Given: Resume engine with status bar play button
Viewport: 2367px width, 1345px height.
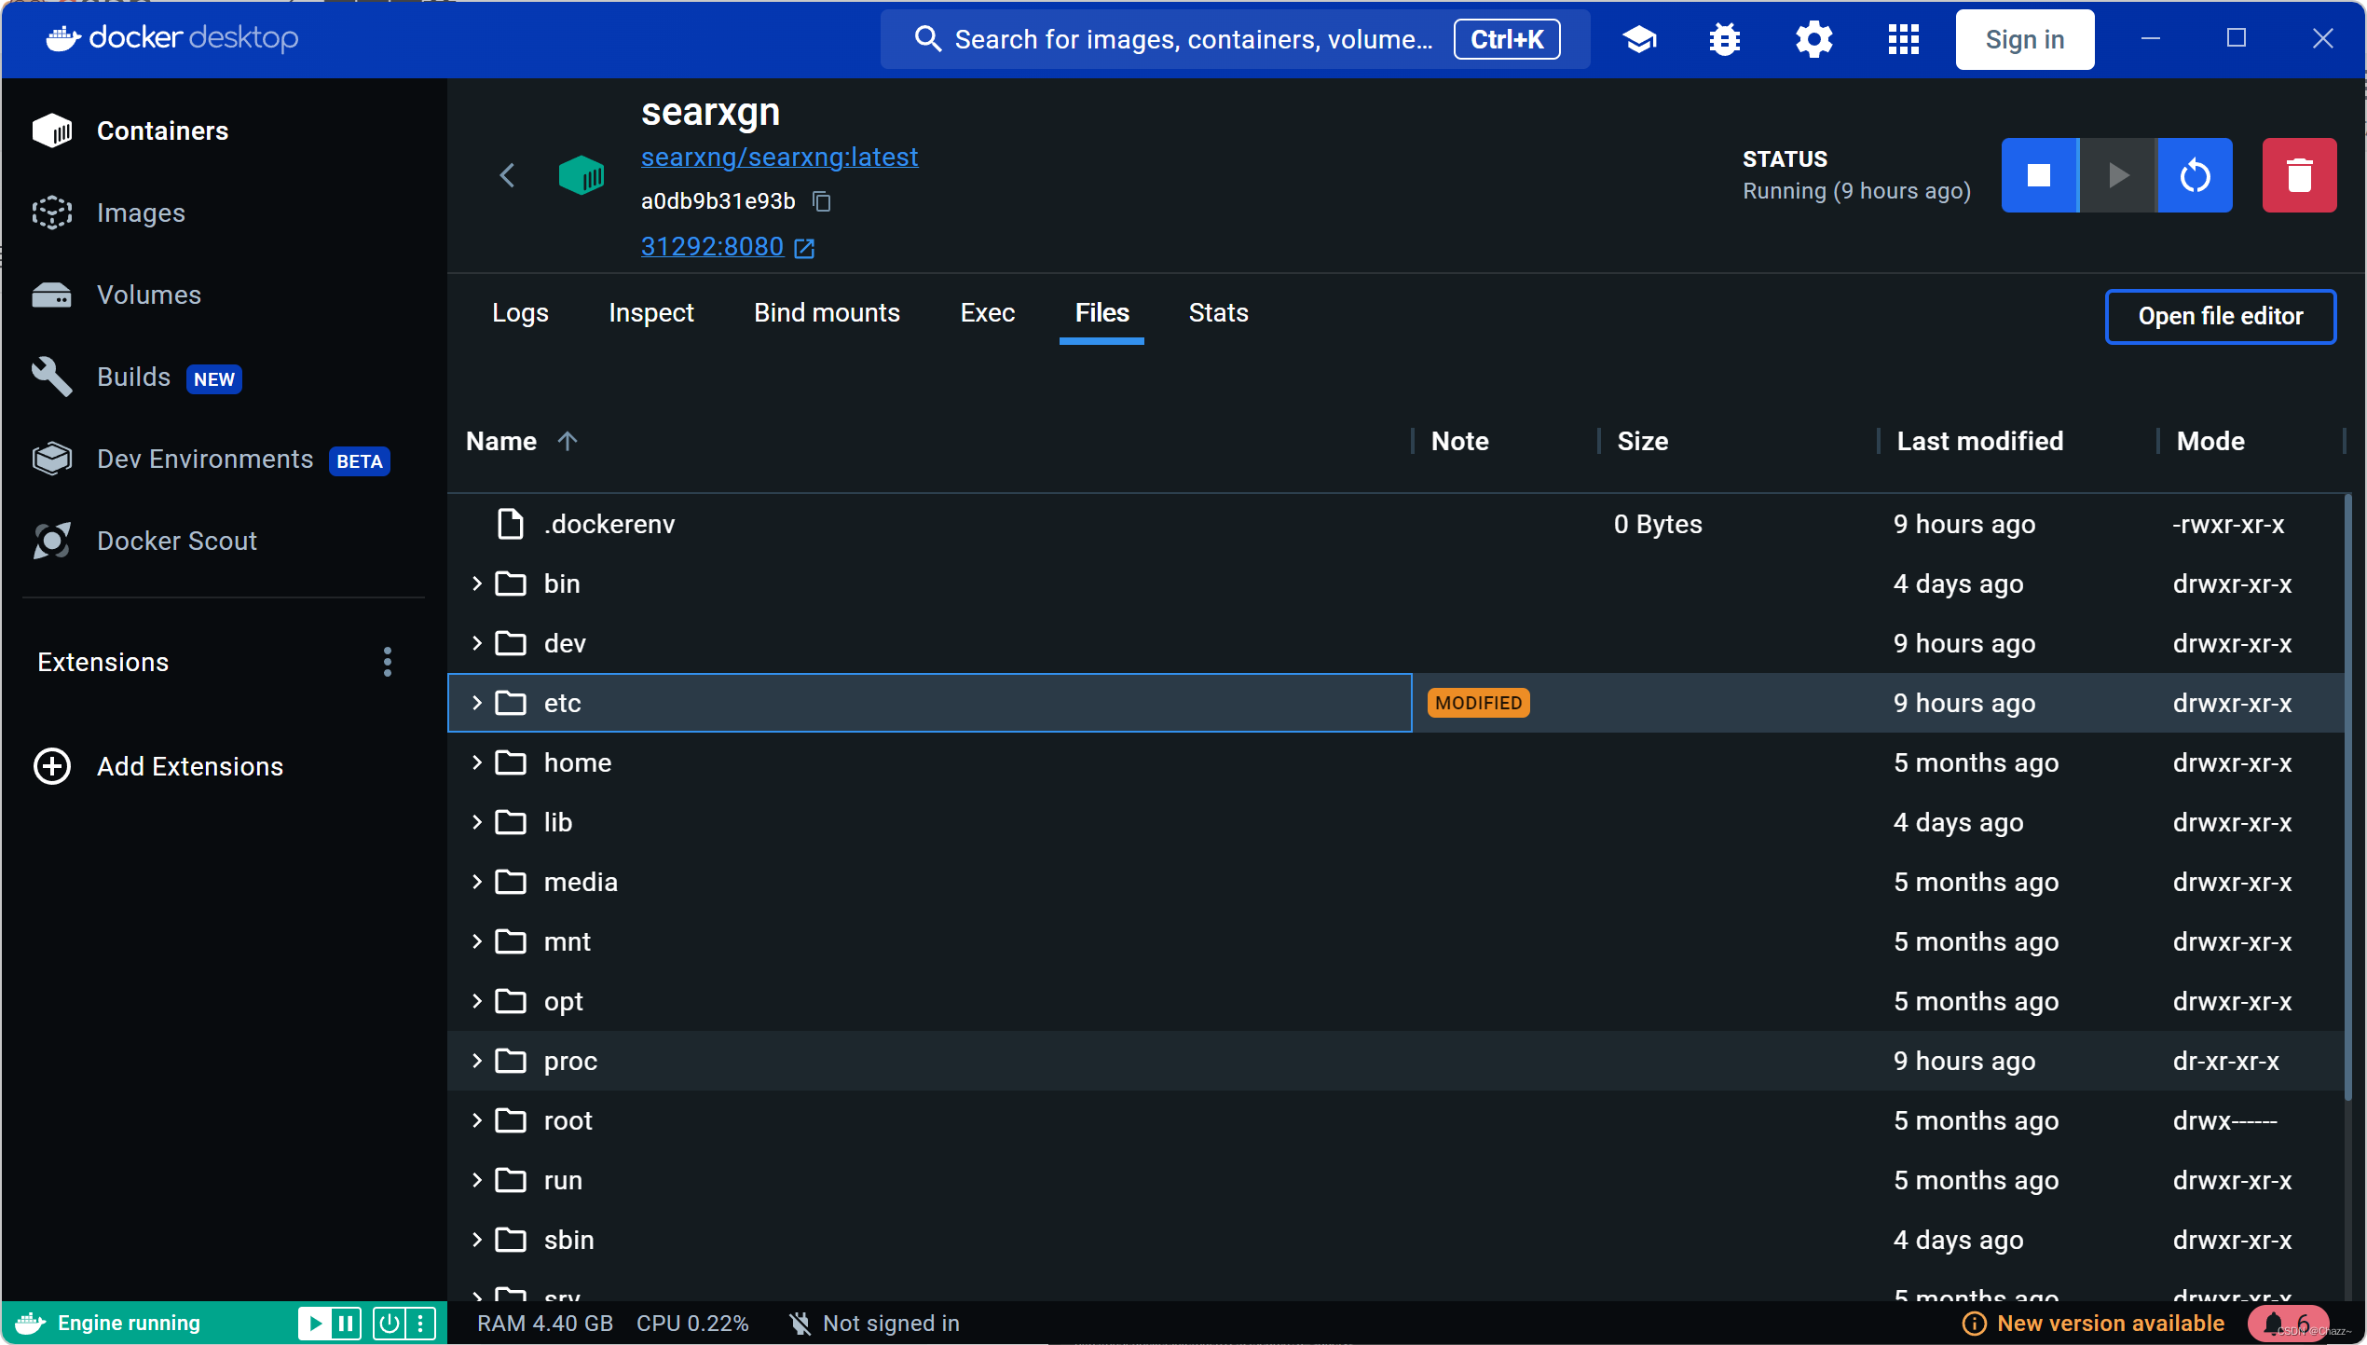Looking at the screenshot, I should (315, 1323).
